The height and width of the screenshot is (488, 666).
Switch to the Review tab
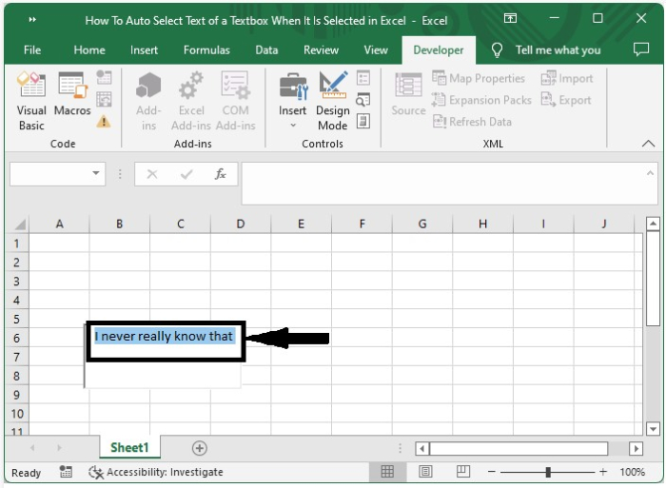point(321,50)
